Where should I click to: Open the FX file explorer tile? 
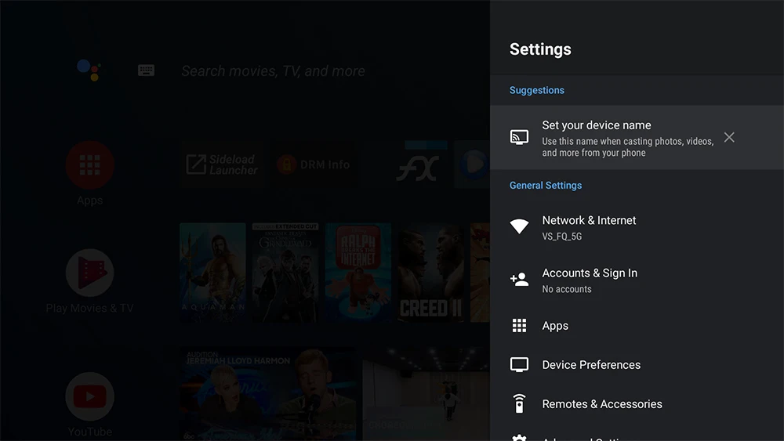tap(418, 164)
